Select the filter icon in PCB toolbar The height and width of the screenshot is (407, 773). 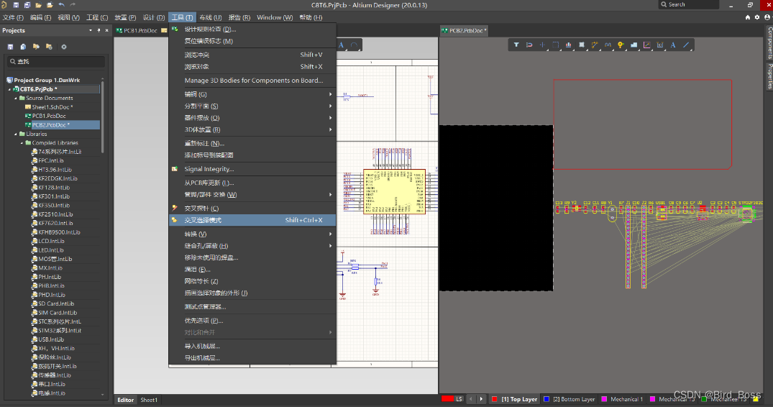[x=516, y=45]
